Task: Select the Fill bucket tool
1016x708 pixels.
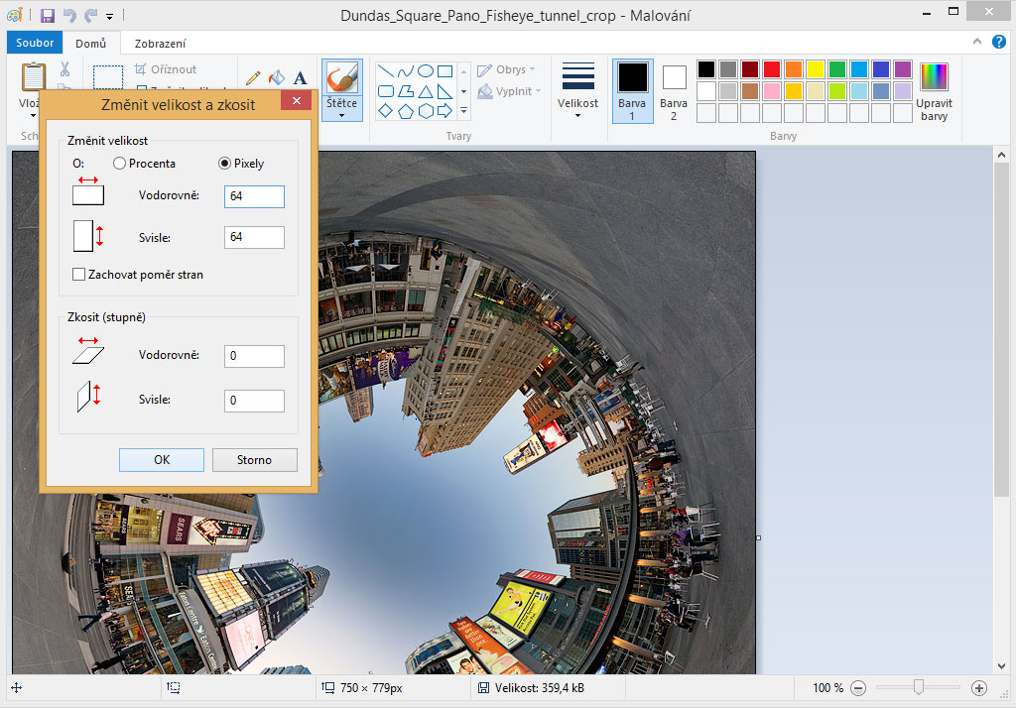Action: pos(277,78)
